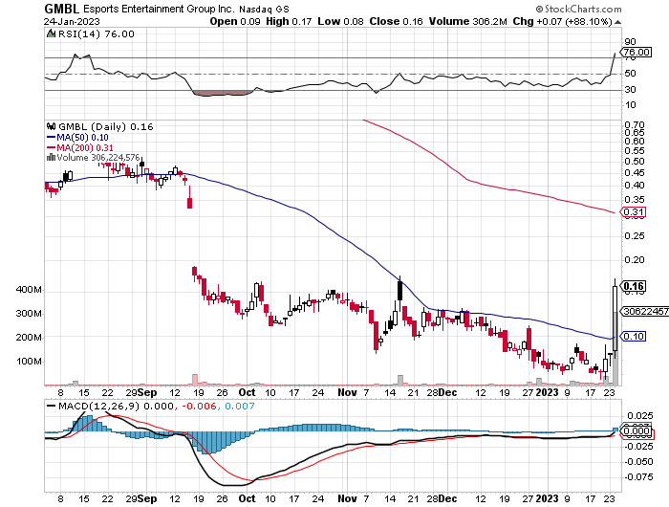Click the shaded RSI oversold region near late September

coord(222,93)
